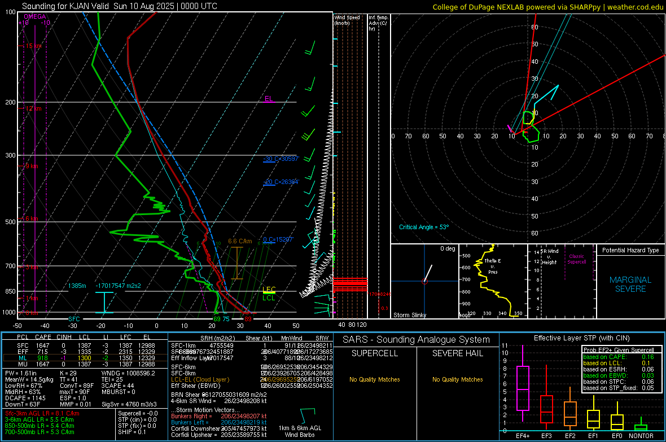
Task: Click the 'ConvT = 89F' value
Action: (76, 386)
